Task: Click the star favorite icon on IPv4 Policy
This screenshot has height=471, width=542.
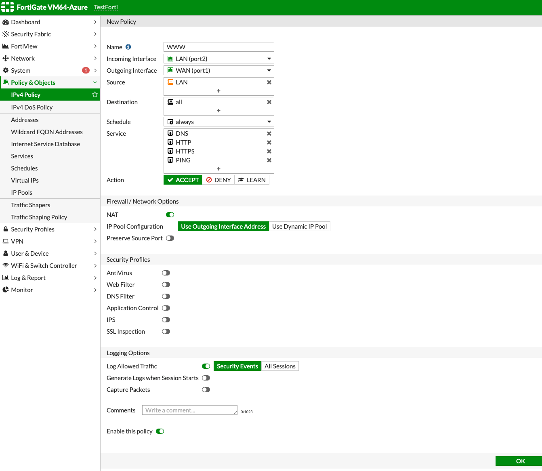Action: click(95, 95)
